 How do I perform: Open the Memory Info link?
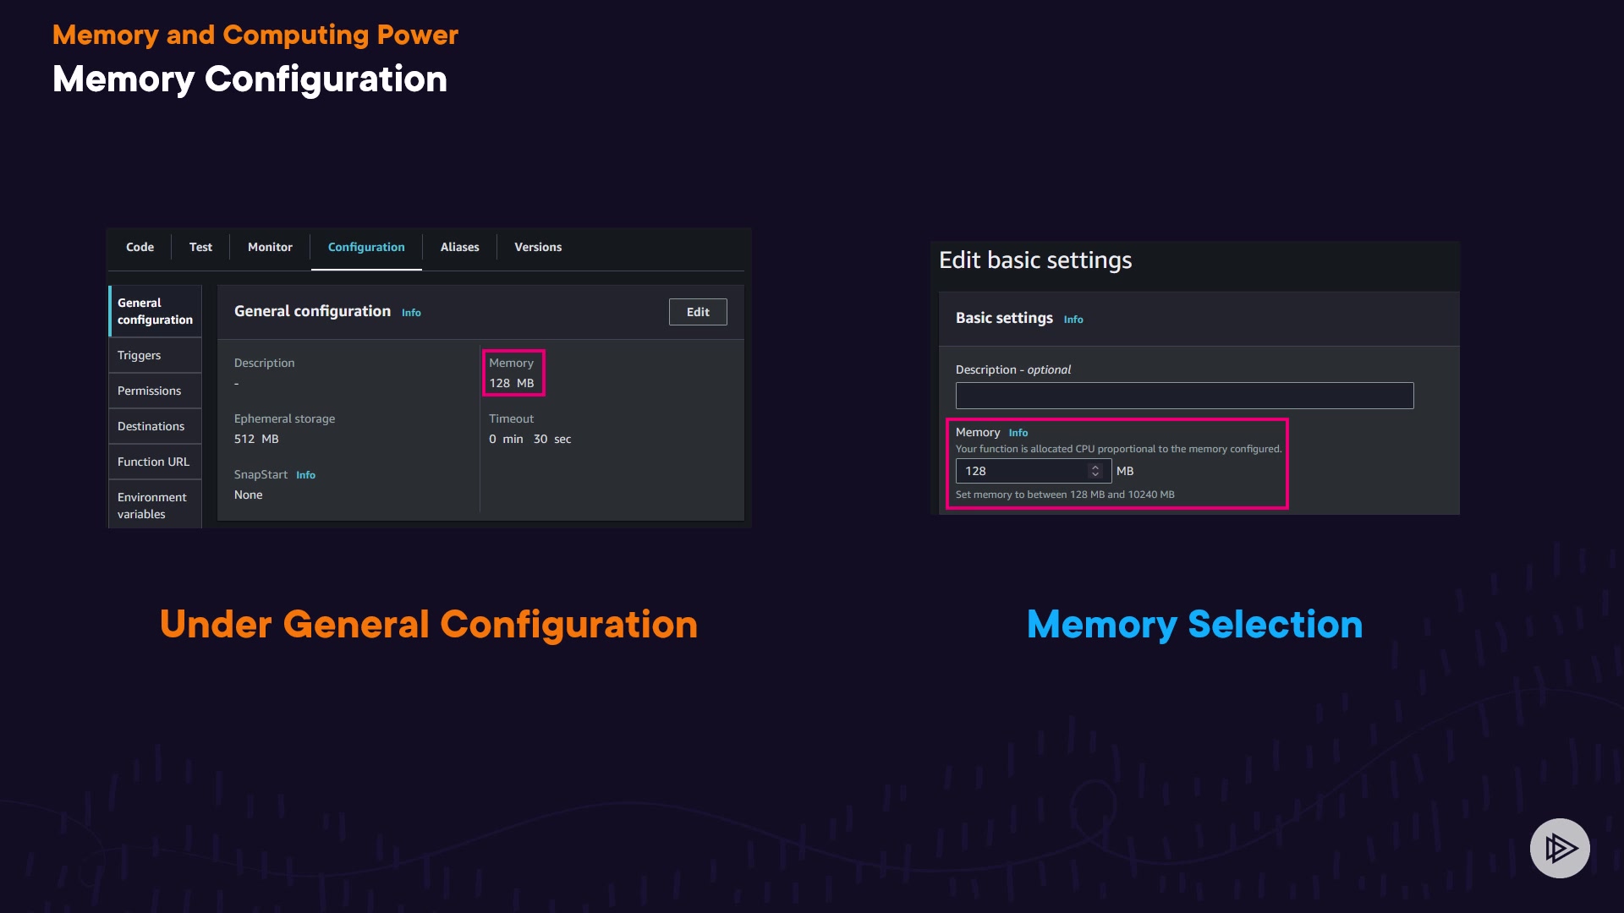coord(1018,433)
